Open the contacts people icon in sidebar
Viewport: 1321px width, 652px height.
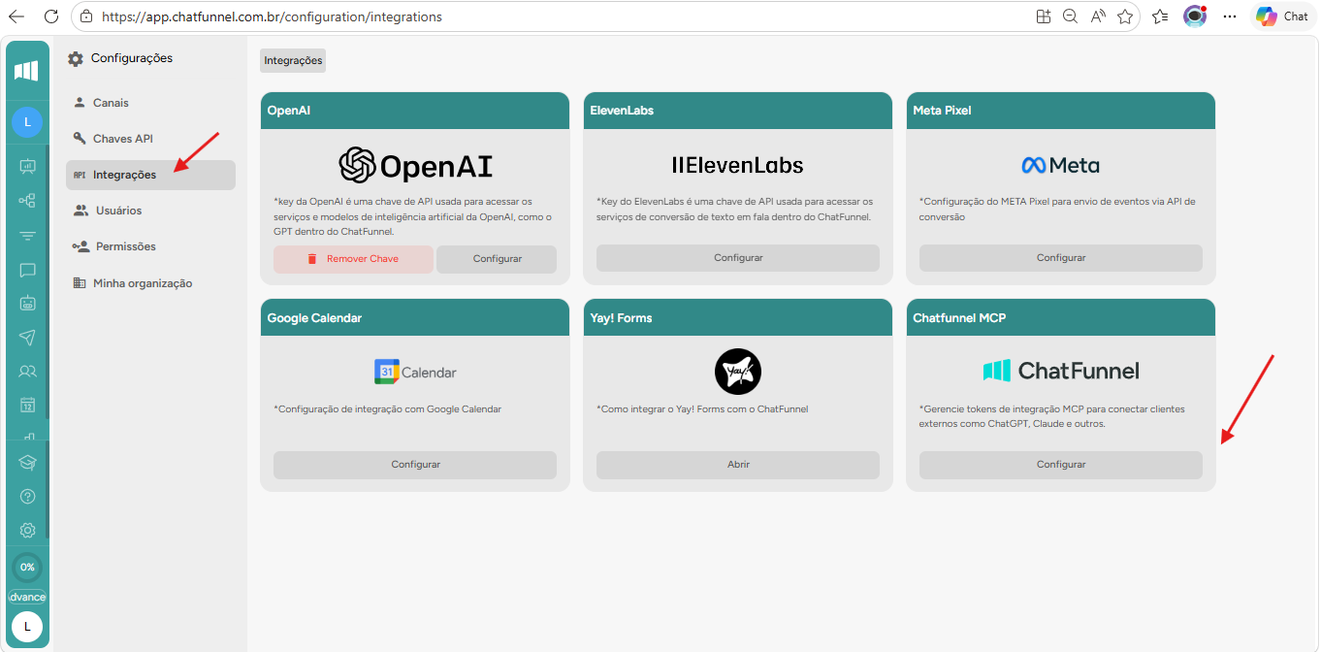click(x=27, y=371)
